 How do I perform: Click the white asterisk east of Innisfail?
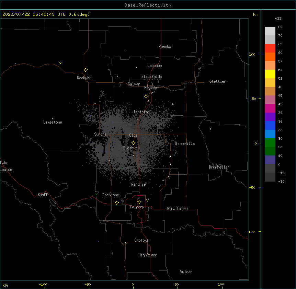(172, 104)
